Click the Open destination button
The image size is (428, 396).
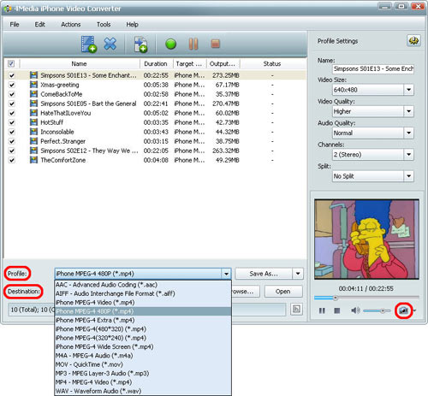(283, 292)
